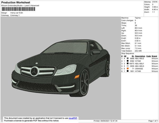Click the Width value '6.80 in'
The height and width of the screenshot is (123, 159).
(x=155, y=10)
